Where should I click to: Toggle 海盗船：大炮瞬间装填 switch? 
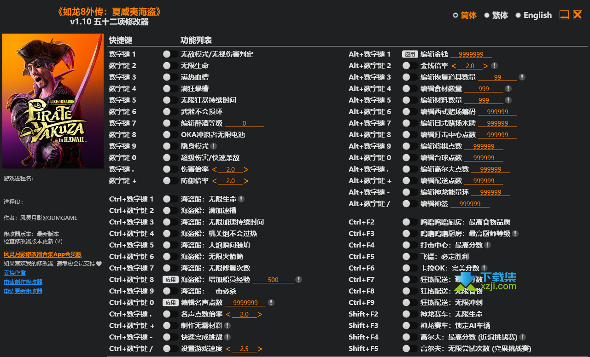point(170,245)
